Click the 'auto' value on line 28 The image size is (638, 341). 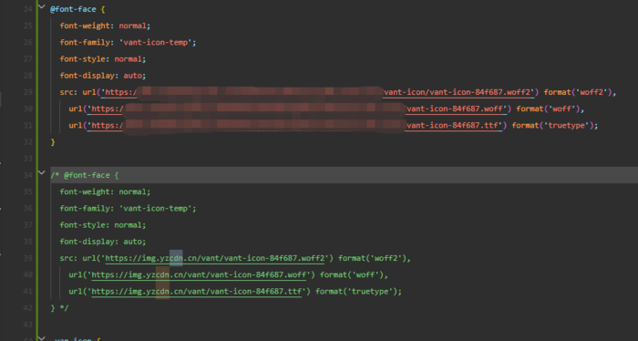click(x=133, y=76)
